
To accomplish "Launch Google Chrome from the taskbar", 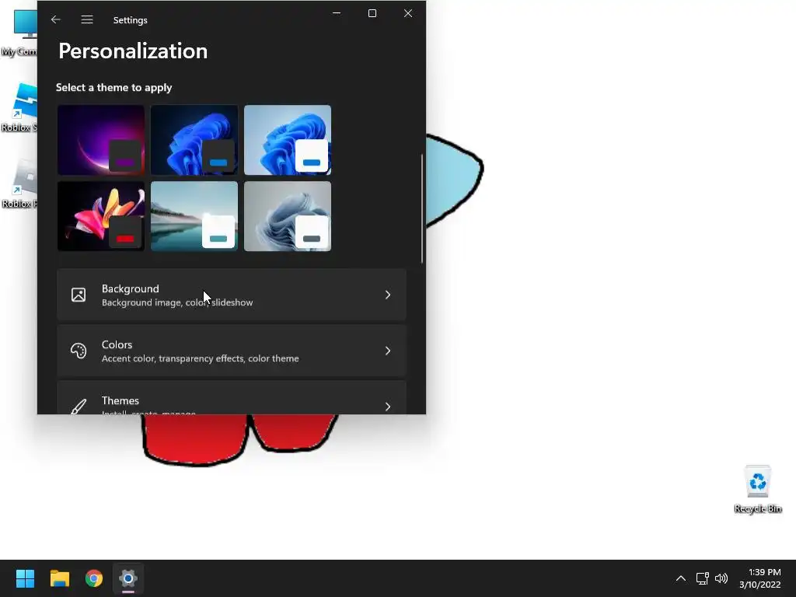I will click(94, 578).
